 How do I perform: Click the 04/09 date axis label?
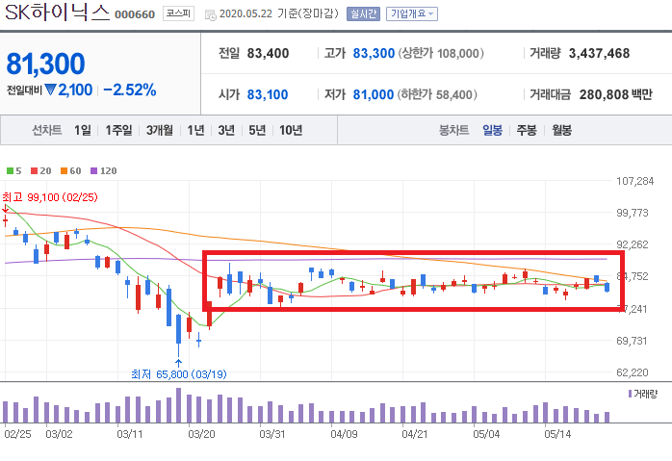[344, 434]
